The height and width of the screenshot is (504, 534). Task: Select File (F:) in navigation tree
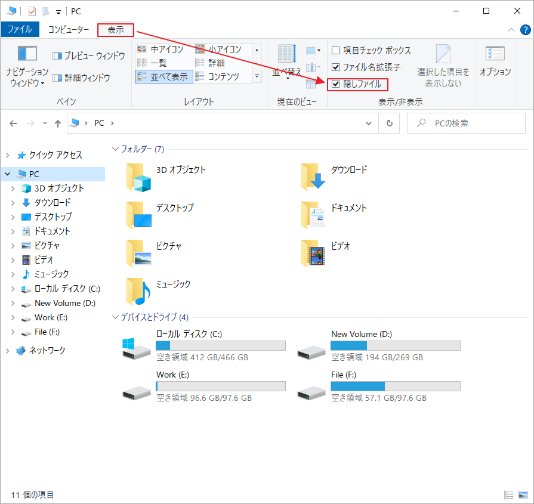click(47, 332)
